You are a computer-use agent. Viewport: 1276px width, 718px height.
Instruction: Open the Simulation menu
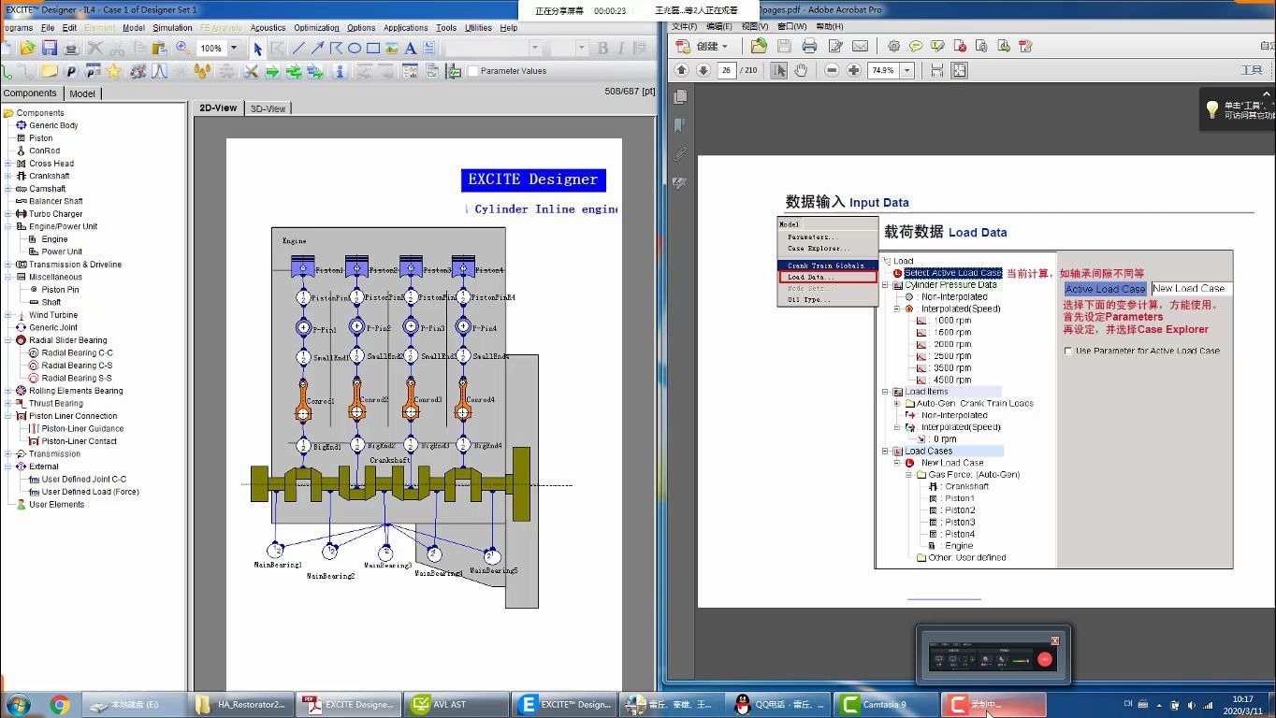[x=172, y=28]
